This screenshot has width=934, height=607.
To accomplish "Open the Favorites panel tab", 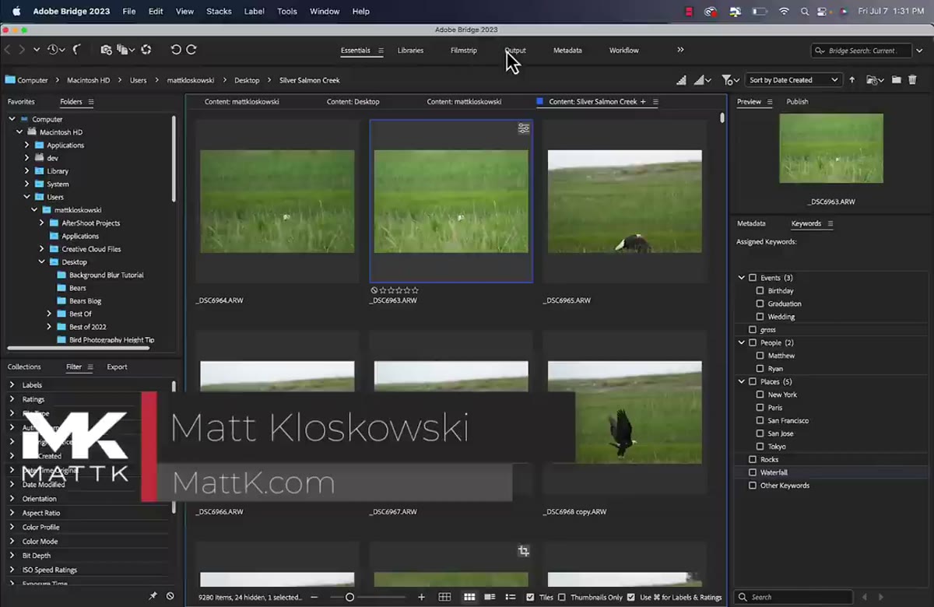I will click(21, 102).
